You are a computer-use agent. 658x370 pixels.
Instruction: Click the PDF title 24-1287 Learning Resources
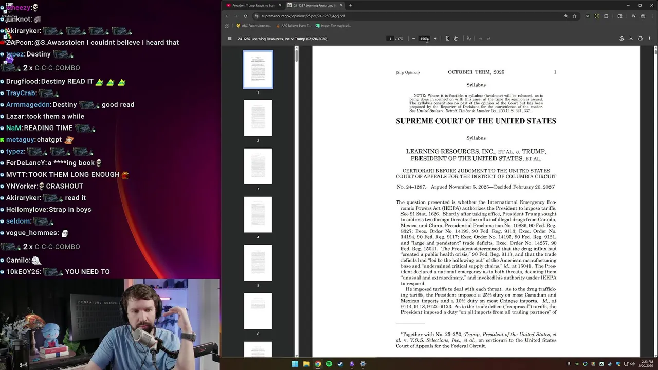(x=282, y=39)
